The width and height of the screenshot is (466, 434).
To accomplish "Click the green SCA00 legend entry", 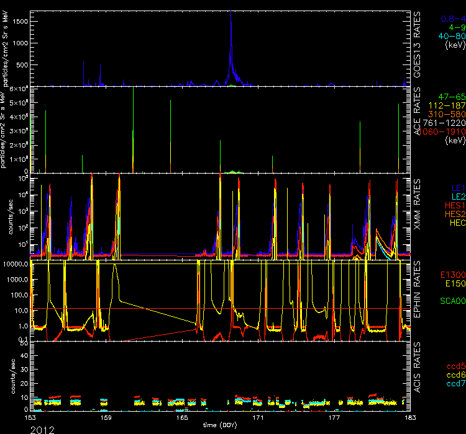I will pyautogui.click(x=451, y=301).
